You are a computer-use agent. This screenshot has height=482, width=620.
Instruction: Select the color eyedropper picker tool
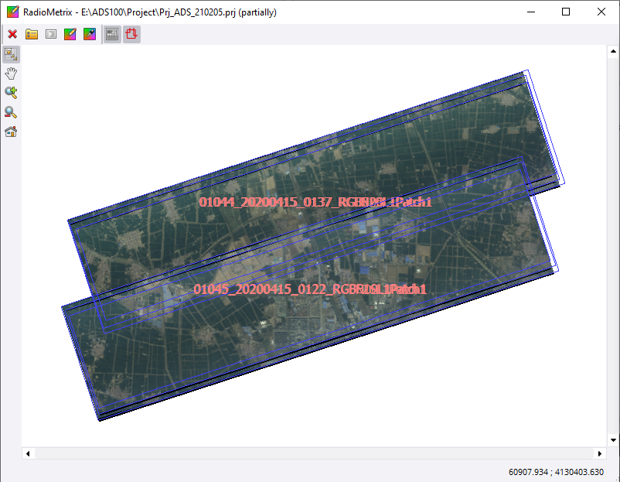90,34
